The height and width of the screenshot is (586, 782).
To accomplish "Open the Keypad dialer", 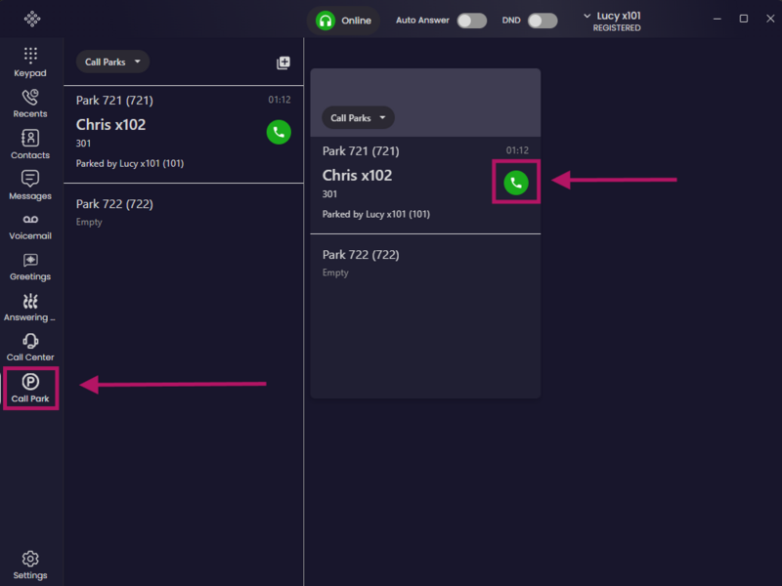I will pos(30,63).
